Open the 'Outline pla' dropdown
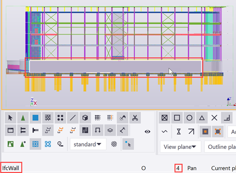The height and width of the screenshot is (173, 236). [x=220, y=147]
